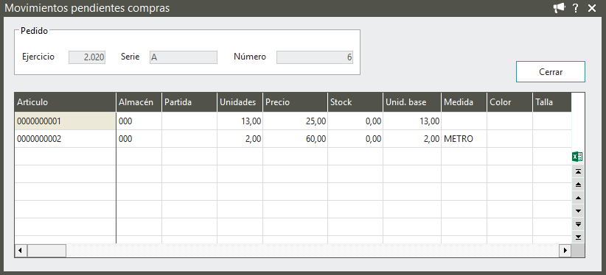
Task: Select Unidades cell 13,00
Action: (240, 121)
